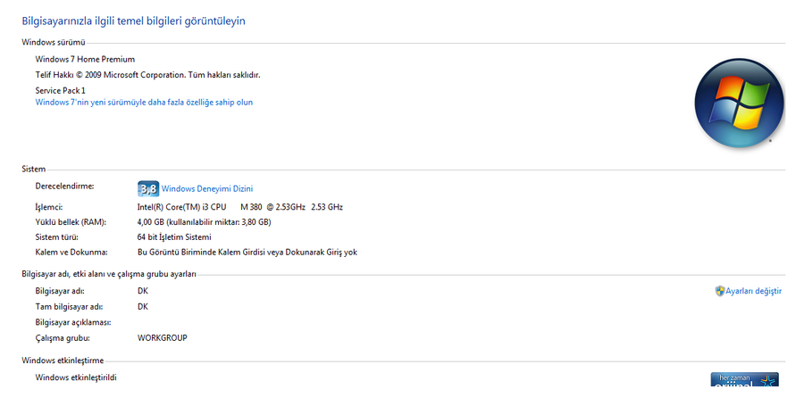Click the 3,8 rating score badge
Viewport: 804px width, 398px height.
pos(148,188)
